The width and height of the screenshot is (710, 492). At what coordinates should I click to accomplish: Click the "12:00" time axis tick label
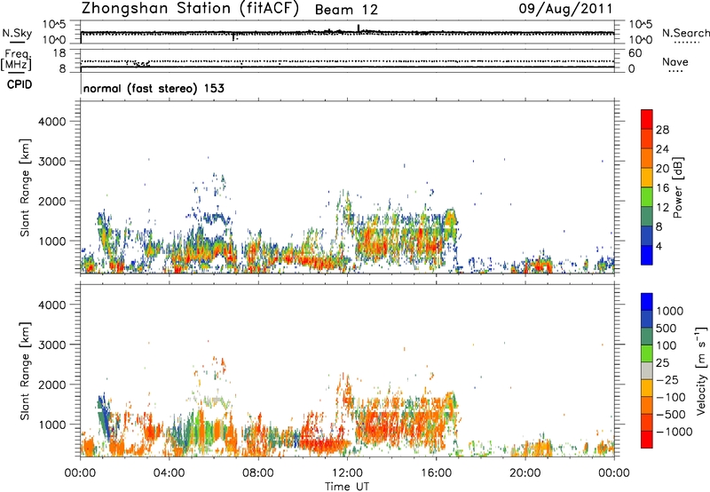point(347,473)
